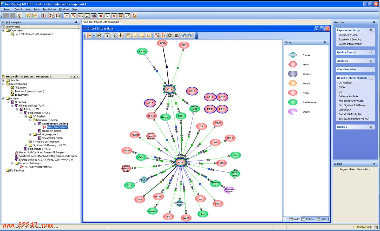The image size is (380, 231).
Task: Switch to the Edges tab
Action: click(322, 219)
